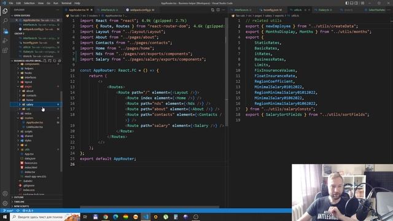Click New File icon in explorer header
393x221 pixels.
point(45,61)
